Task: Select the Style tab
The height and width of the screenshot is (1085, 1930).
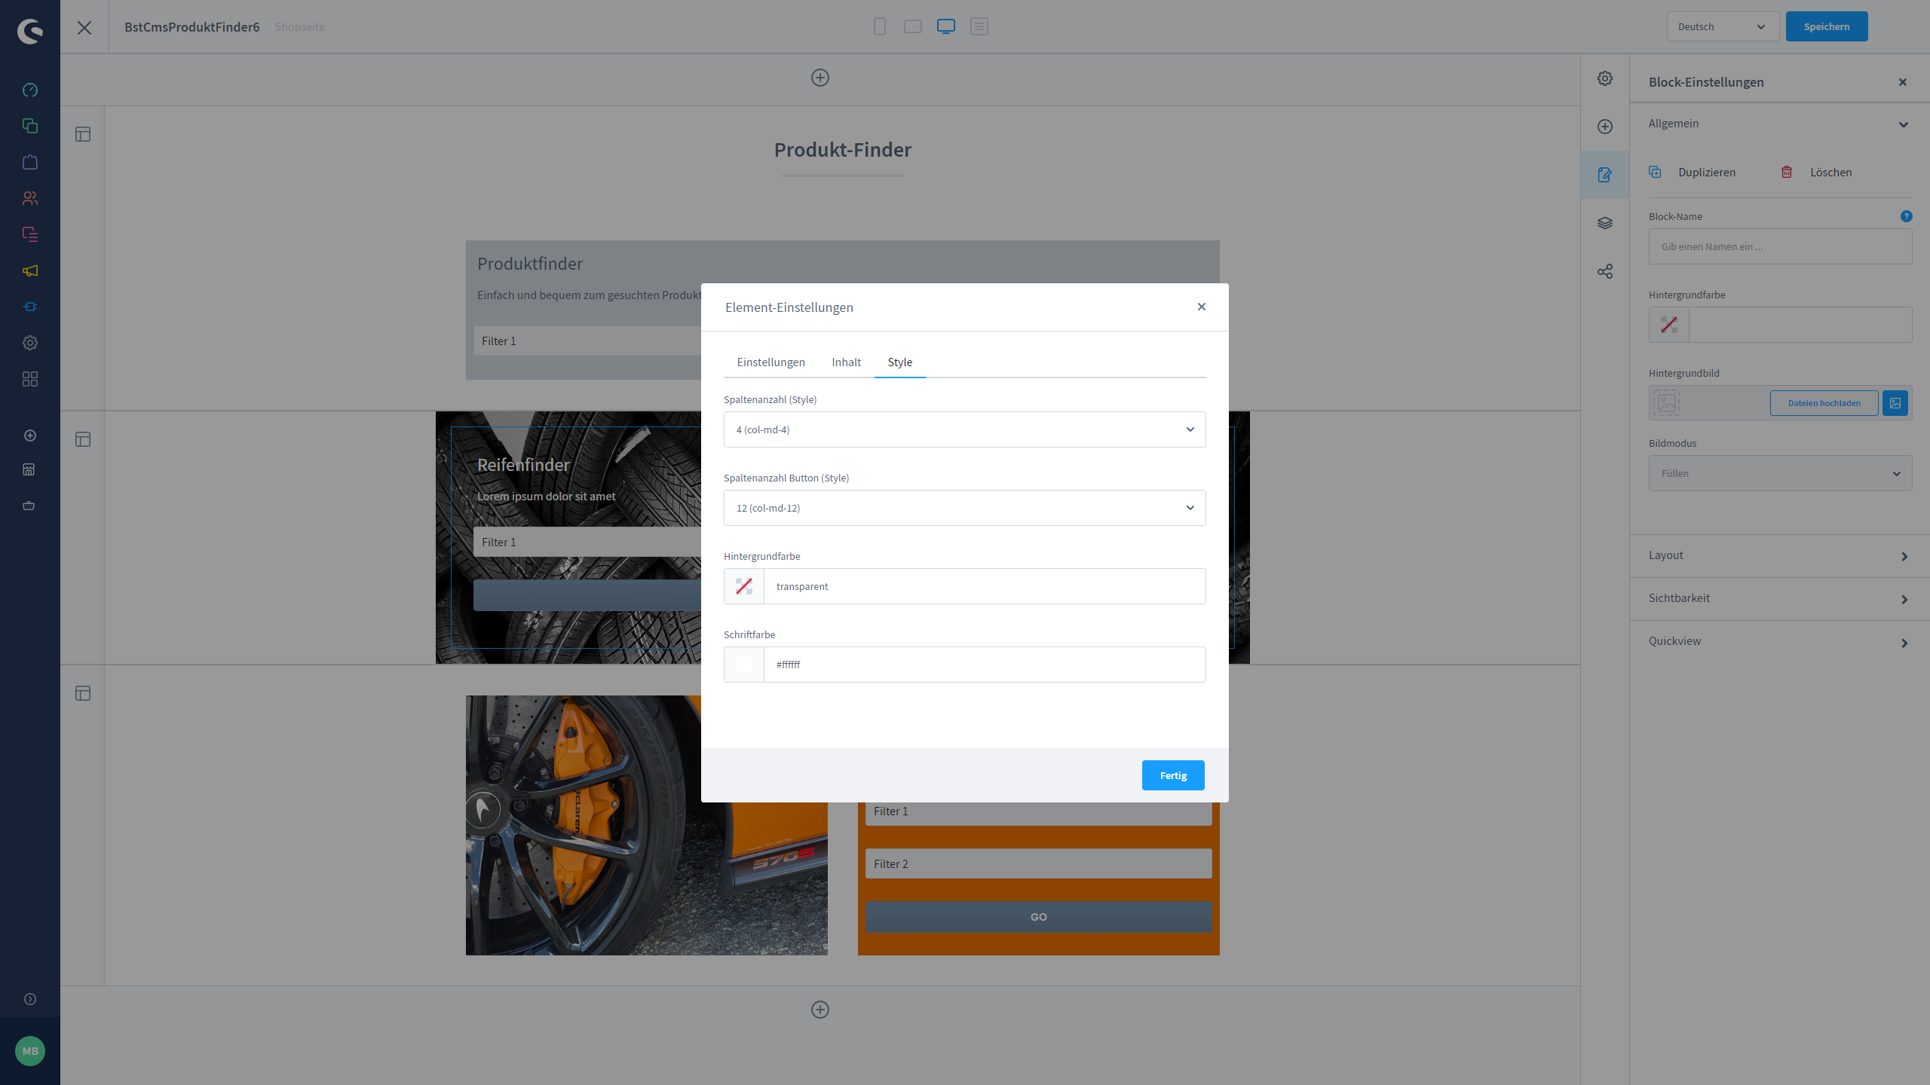Action: 900,362
